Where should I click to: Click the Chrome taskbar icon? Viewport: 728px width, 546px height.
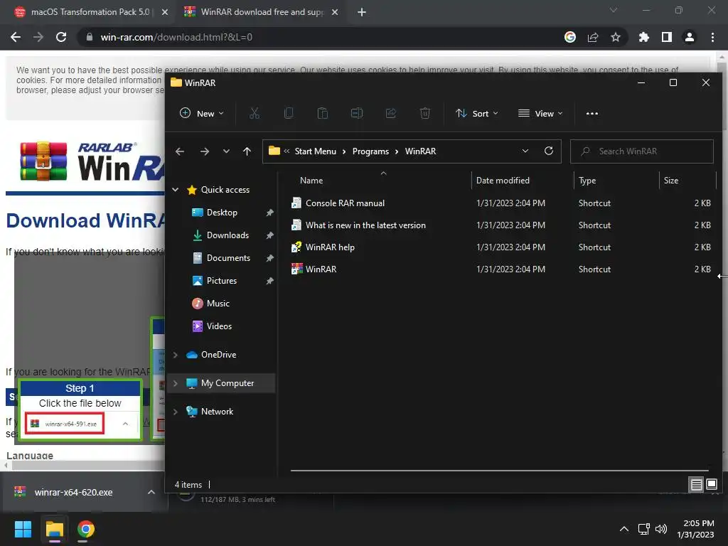pos(86,529)
